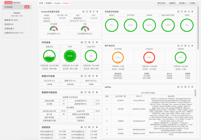Viewport: 201px width, 140px height.
Task: Open settings gear of Oracle主机基本信息 panel
Action: pos(90,11)
